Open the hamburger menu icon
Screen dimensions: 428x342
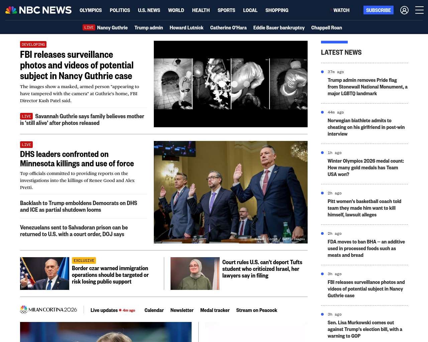pos(419,10)
